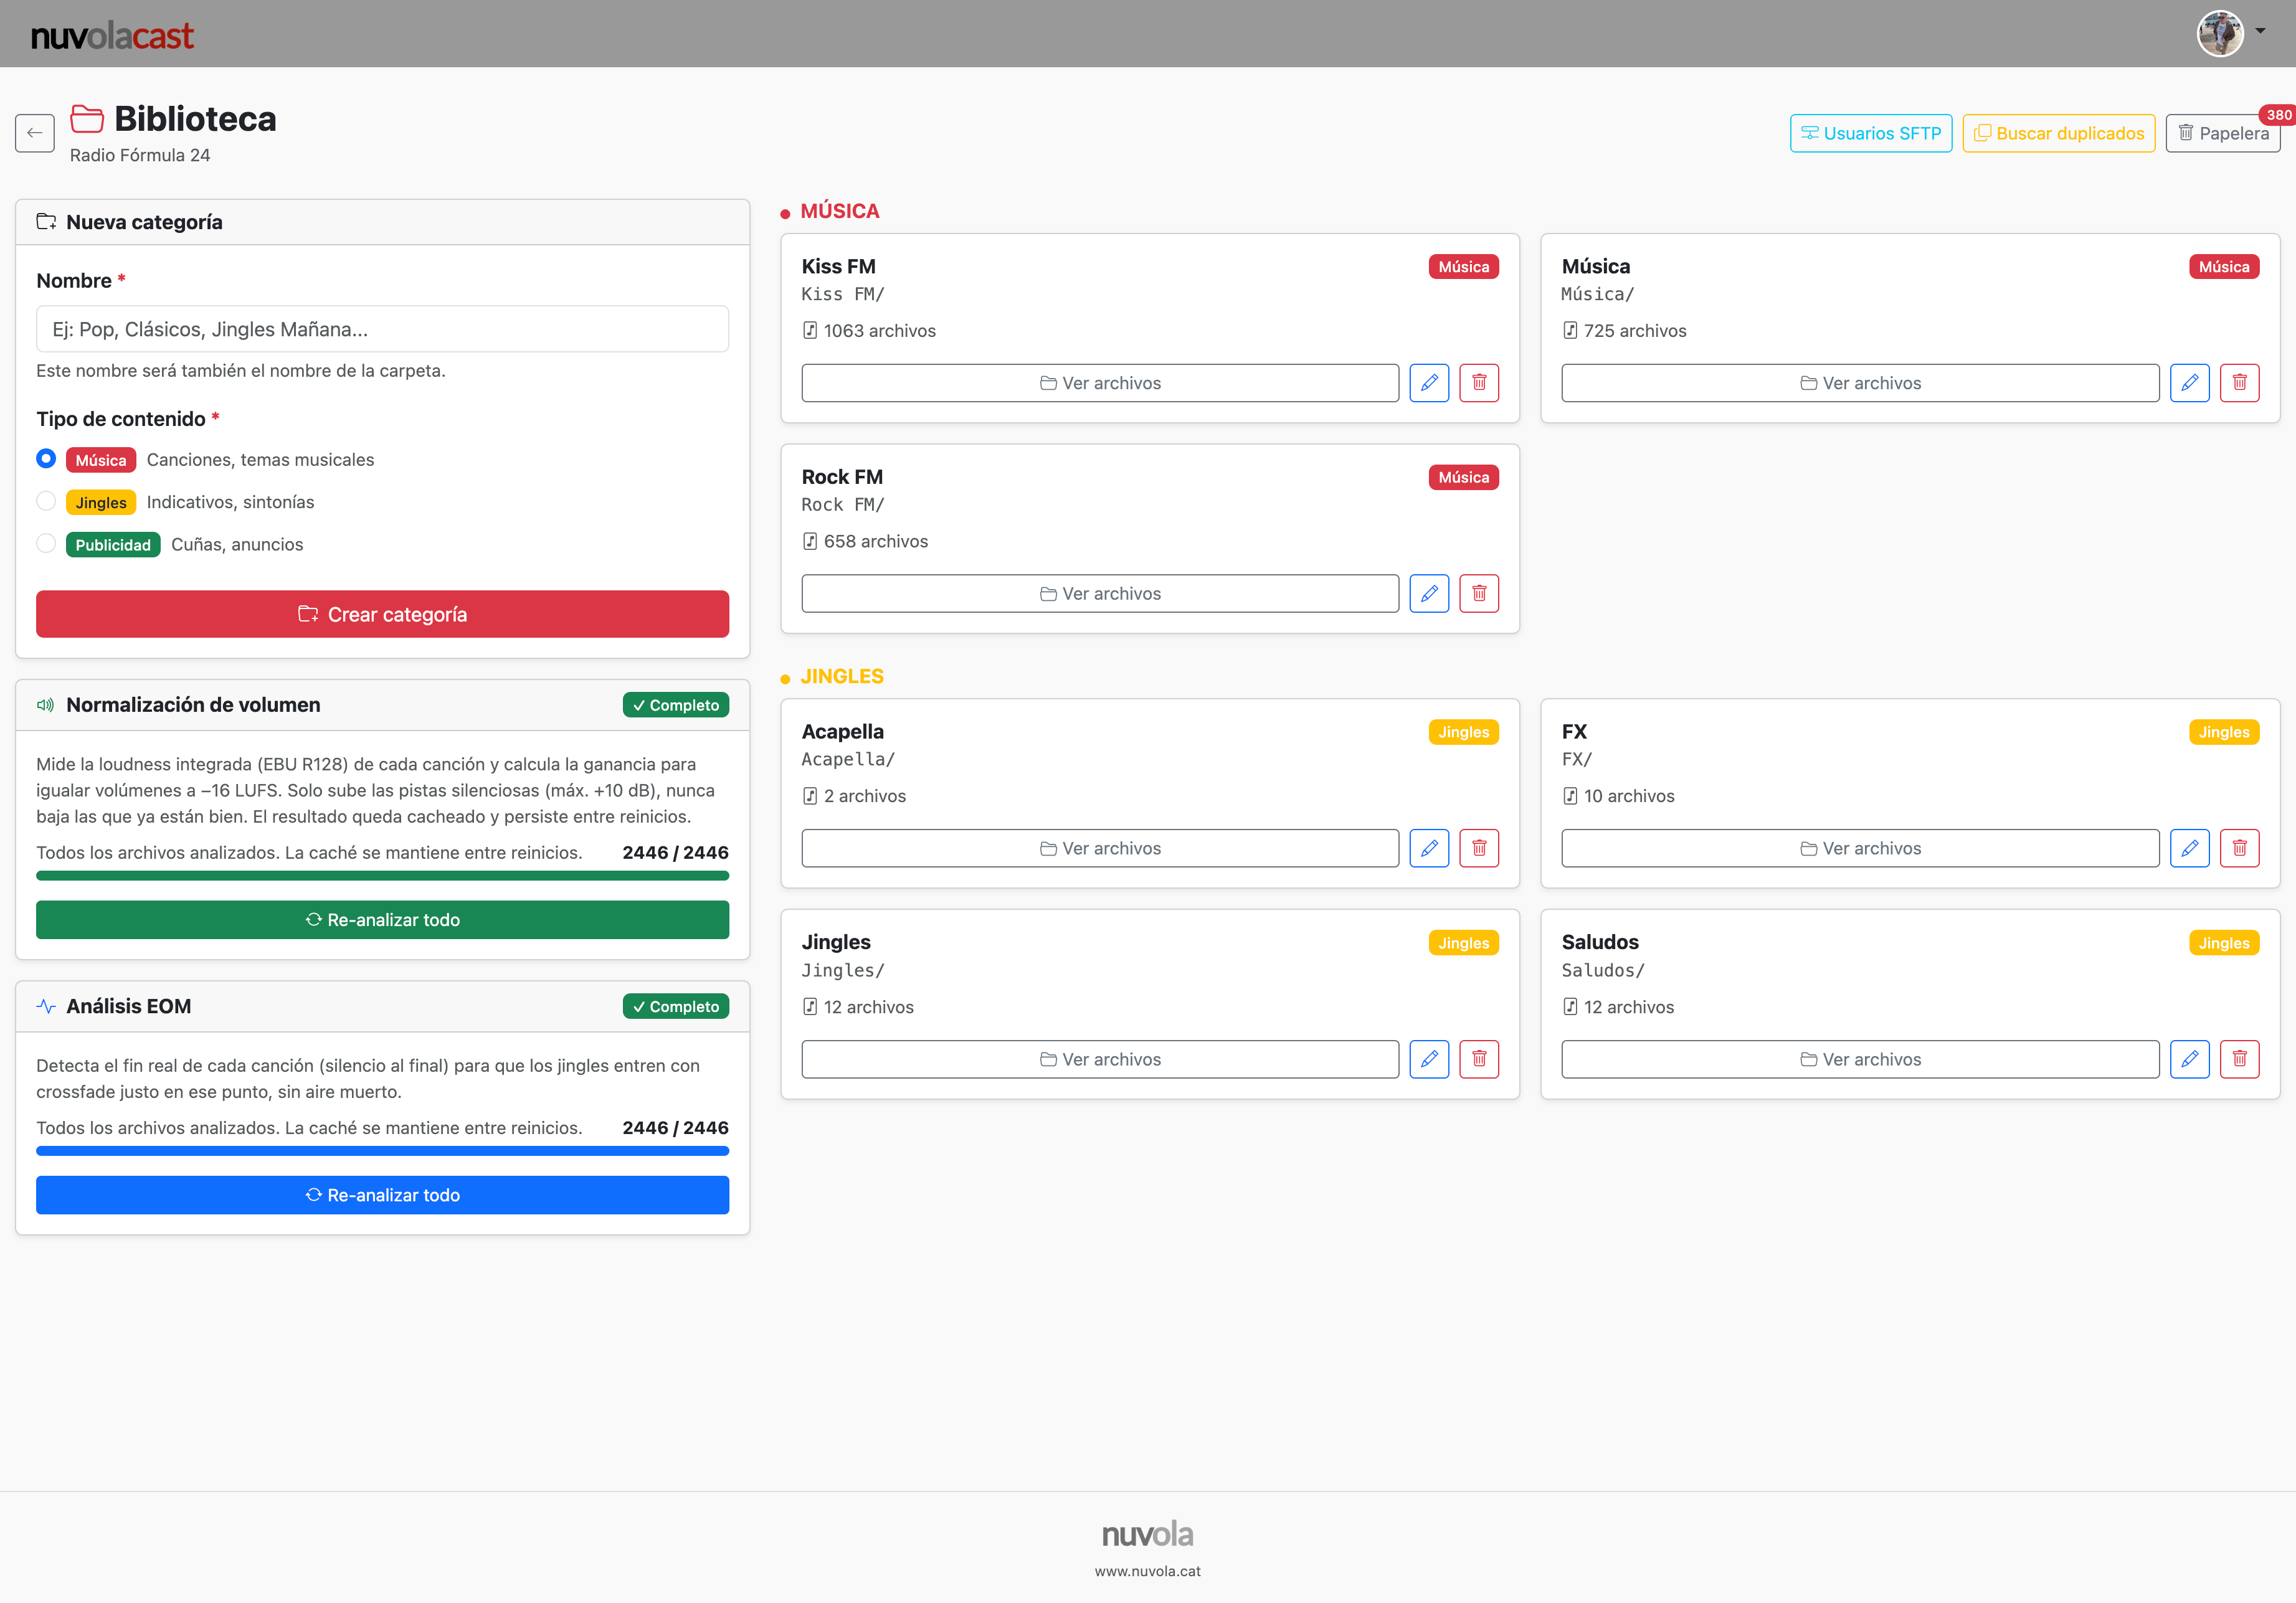Select the Música content type radio
2296x1603 pixels.
(46, 459)
